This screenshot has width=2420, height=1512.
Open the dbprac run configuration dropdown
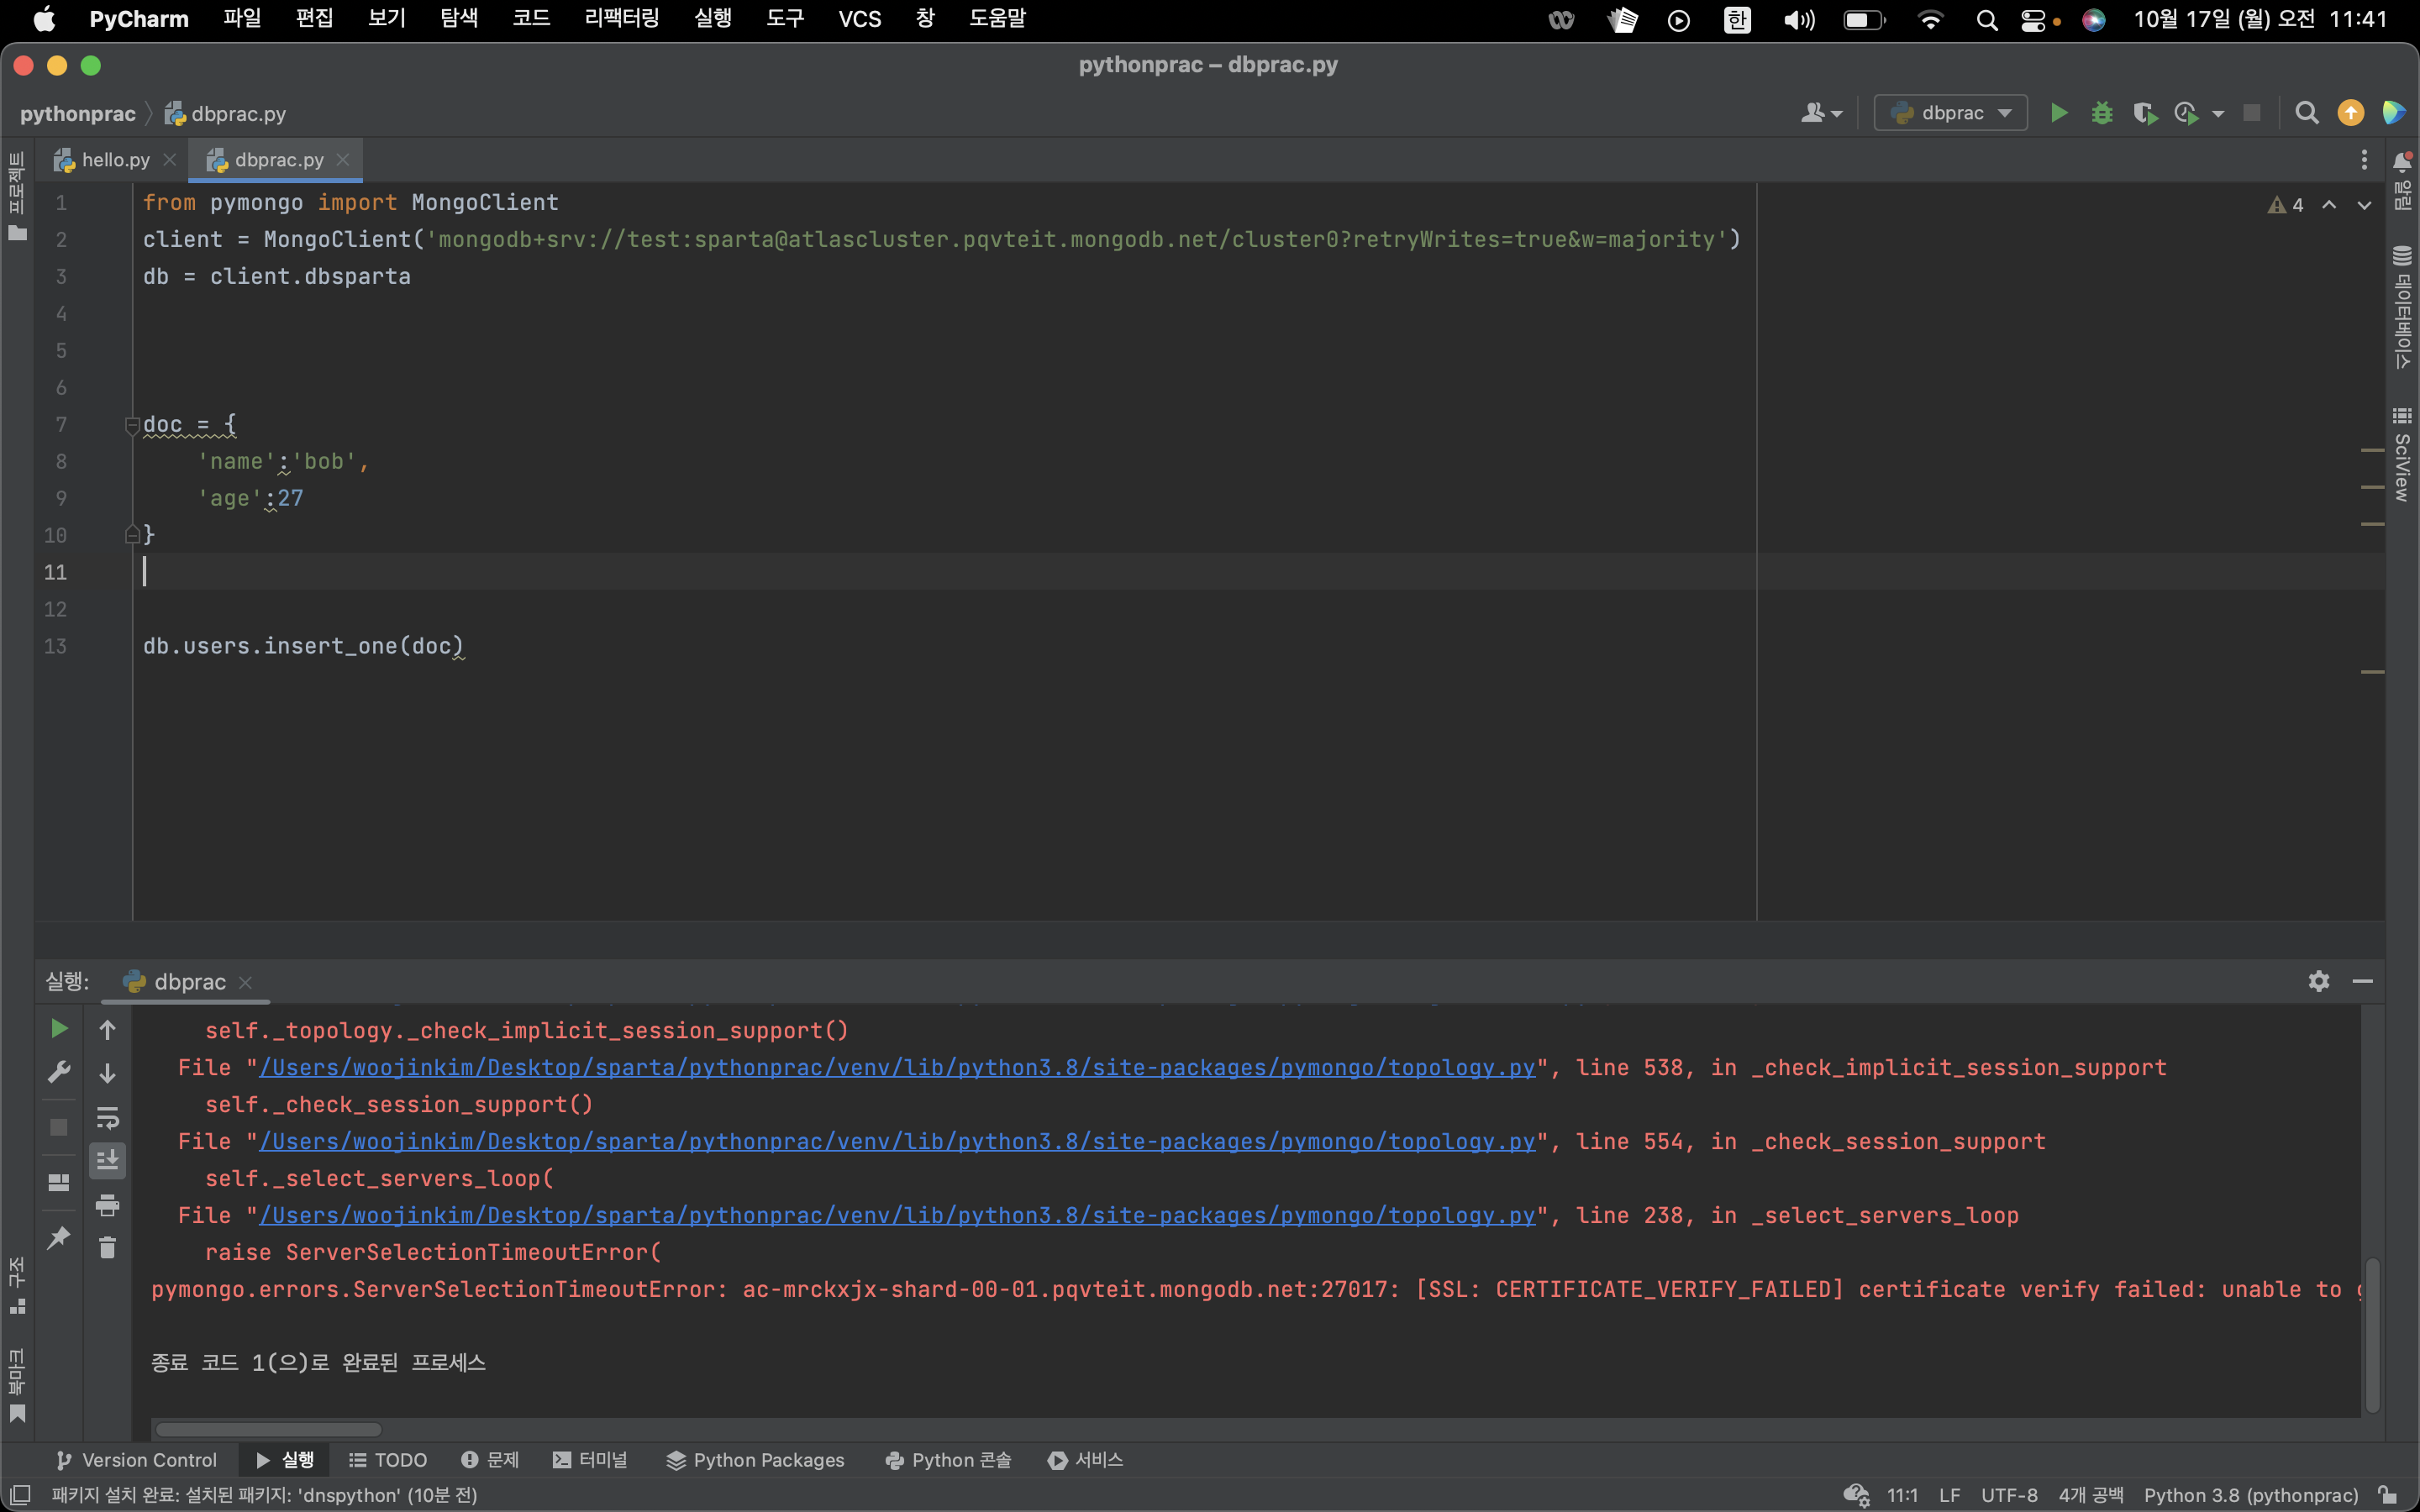[x=1950, y=113]
